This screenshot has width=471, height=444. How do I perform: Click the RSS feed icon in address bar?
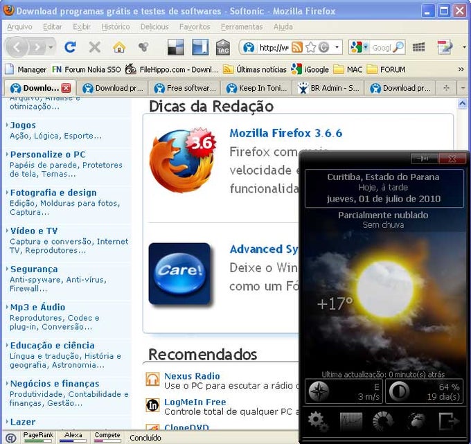(296, 47)
